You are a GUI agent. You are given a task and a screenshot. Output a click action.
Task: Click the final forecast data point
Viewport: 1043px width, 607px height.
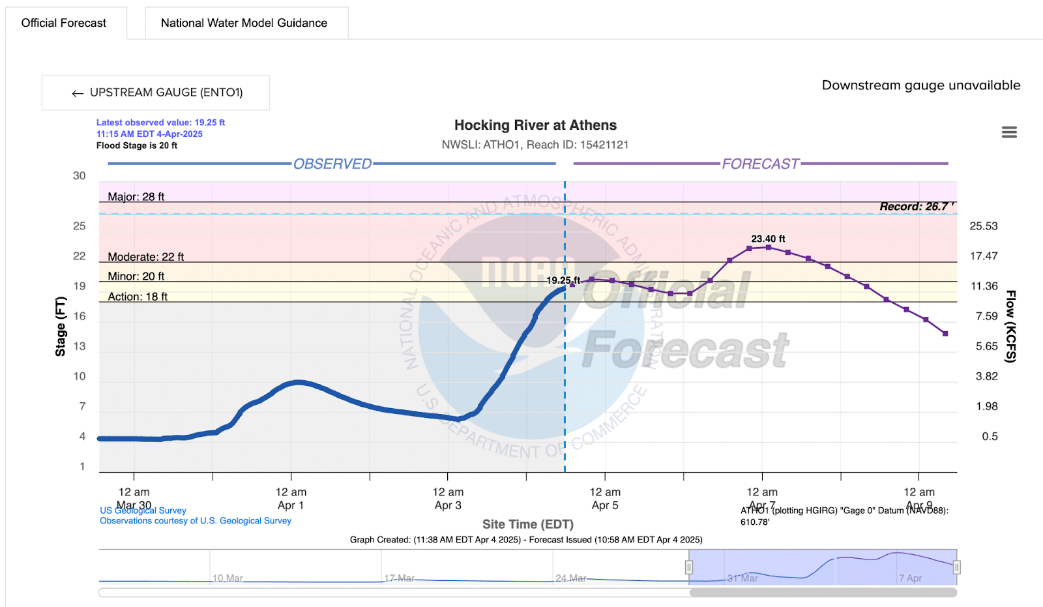(945, 334)
